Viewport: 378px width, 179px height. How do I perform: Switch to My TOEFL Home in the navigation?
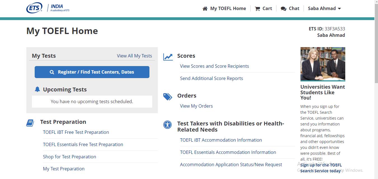tap(228, 8)
